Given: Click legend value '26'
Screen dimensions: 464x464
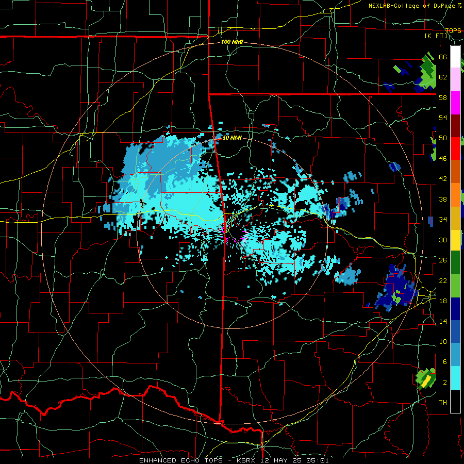Looking at the screenshot, I should pos(443,260).
